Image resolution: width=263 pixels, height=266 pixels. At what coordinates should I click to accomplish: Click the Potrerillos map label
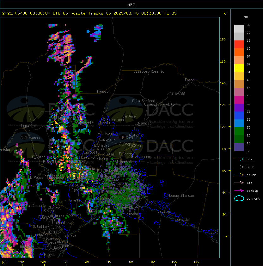[x=53, y=174]
